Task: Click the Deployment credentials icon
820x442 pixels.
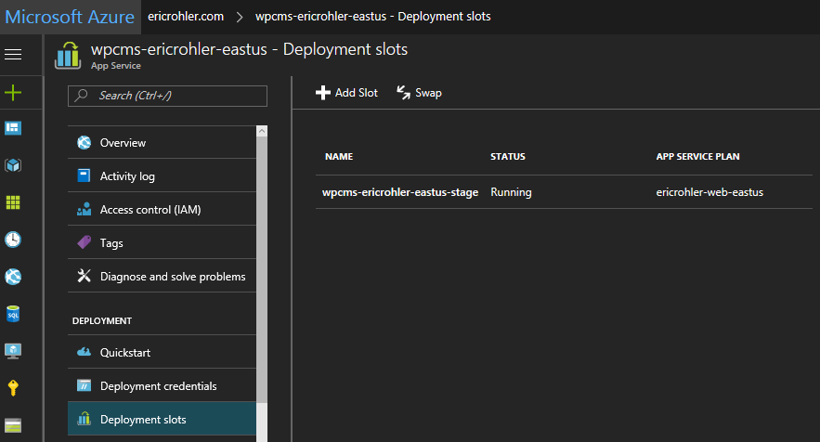Action: click(x=85, y=385)
